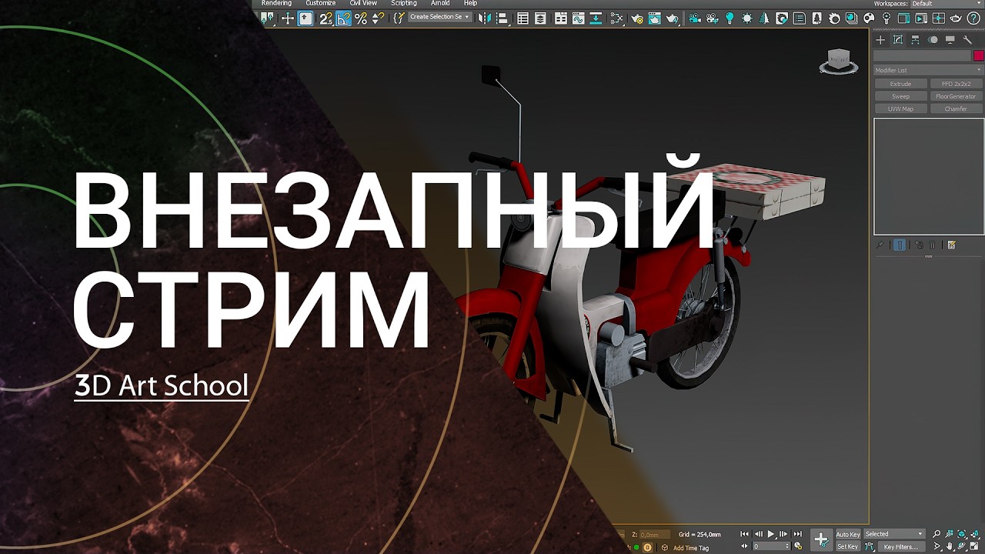The height and width of the screenshot is (554, 985).
Task: Open the Layer Explorer icon
Action: (541, 18)
